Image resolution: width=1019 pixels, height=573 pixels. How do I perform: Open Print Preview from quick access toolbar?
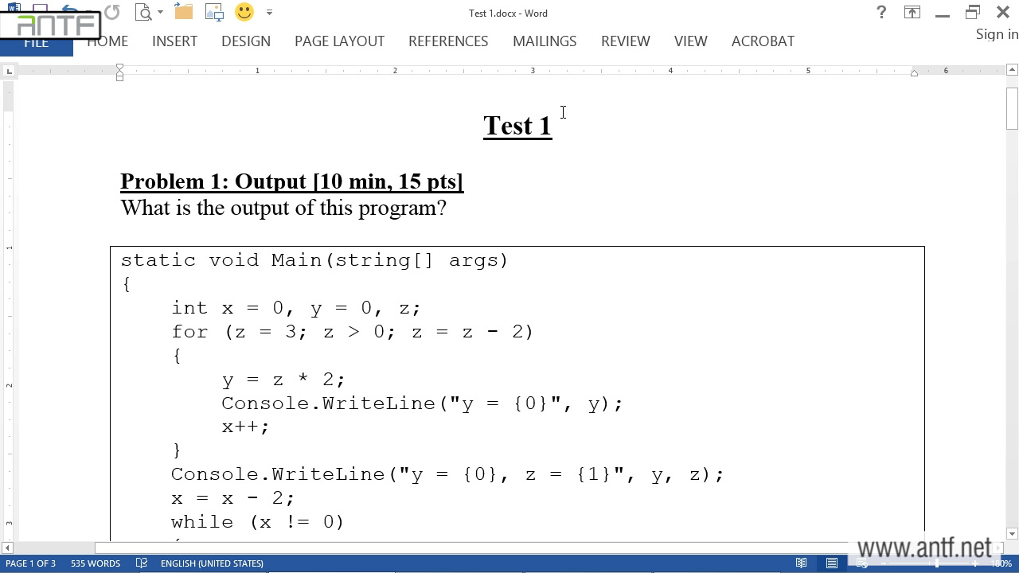(x=143, y=12)
